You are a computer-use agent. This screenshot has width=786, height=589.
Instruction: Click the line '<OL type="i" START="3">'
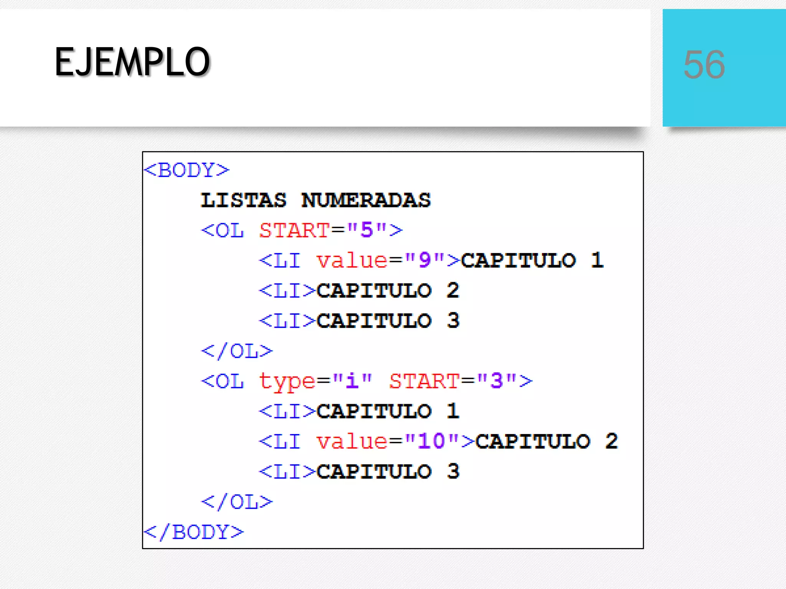click(x=367, y=381)
